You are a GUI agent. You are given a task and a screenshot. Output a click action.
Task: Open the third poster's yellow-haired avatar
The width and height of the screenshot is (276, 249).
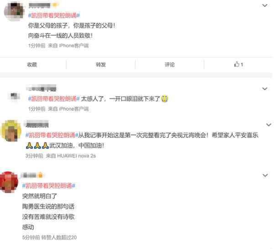coord(11,131)
